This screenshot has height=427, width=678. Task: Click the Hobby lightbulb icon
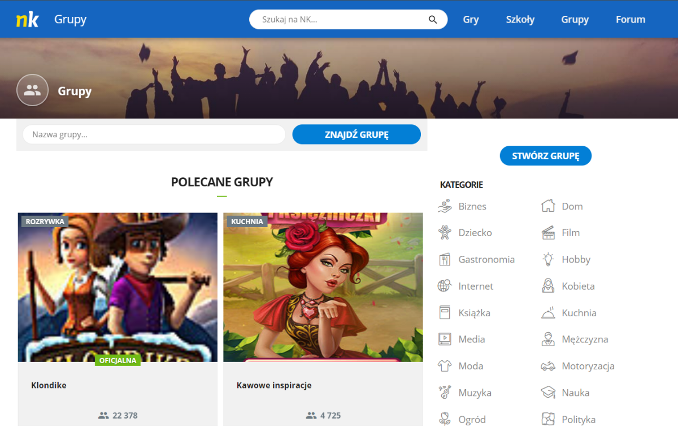point(548,259)
